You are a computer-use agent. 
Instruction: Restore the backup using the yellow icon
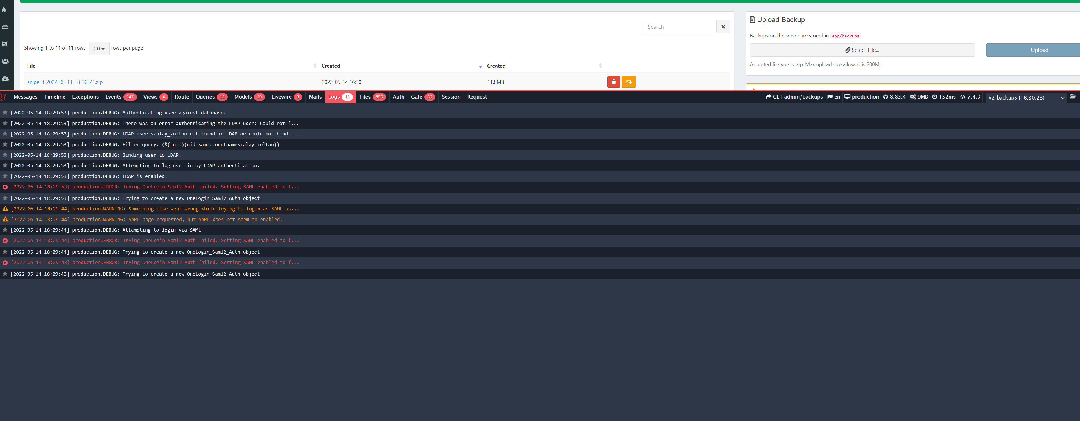tap(629, 82)
